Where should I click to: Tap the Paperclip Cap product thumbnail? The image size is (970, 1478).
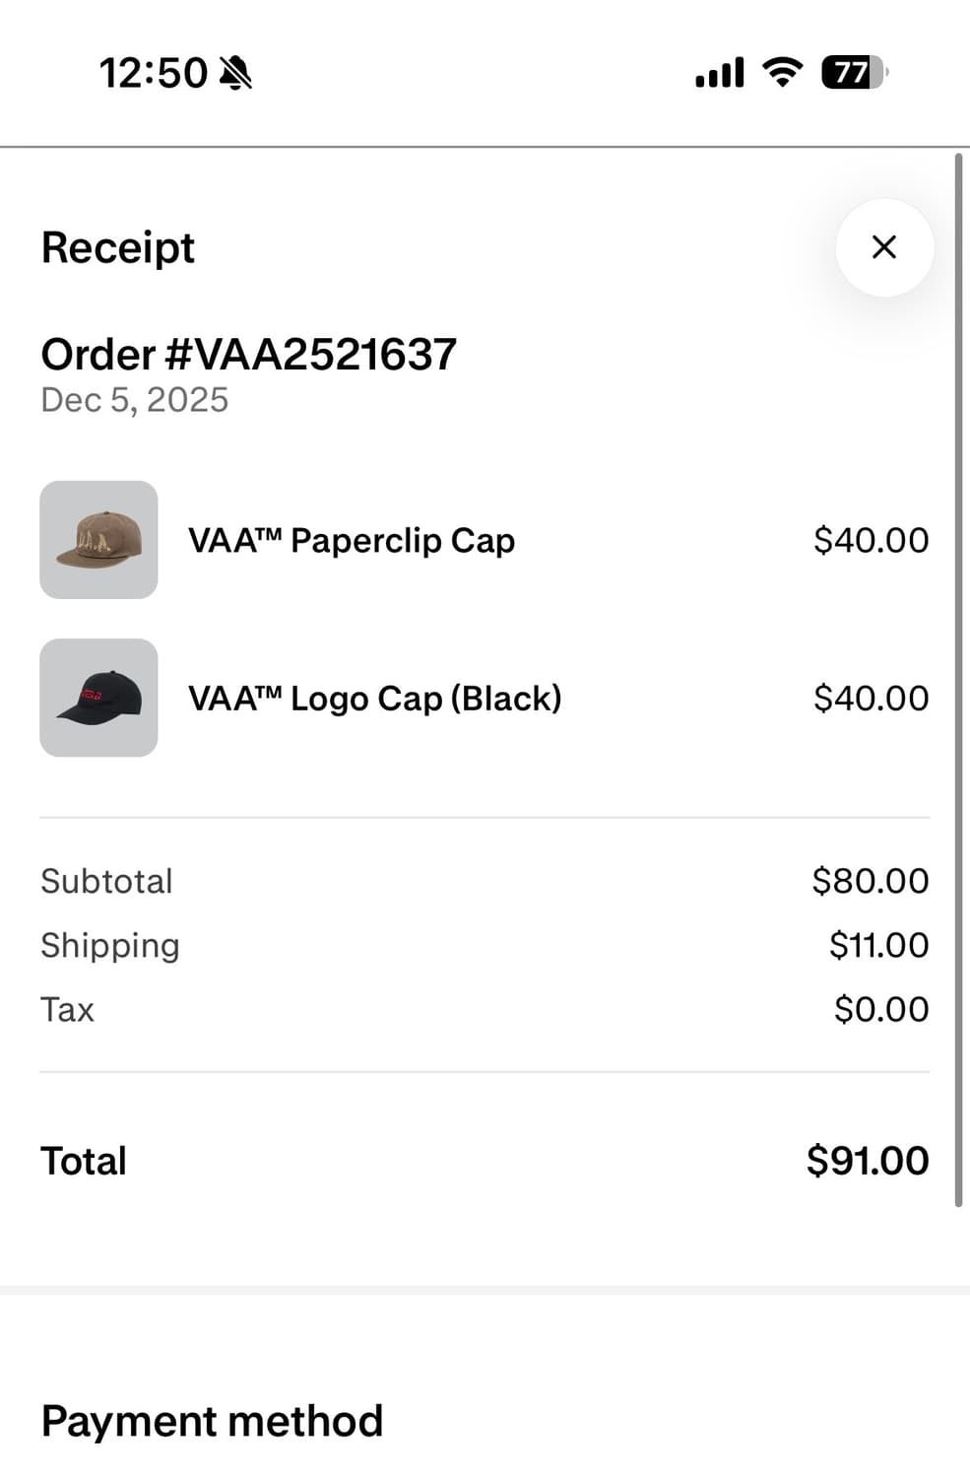coord(98,540)
